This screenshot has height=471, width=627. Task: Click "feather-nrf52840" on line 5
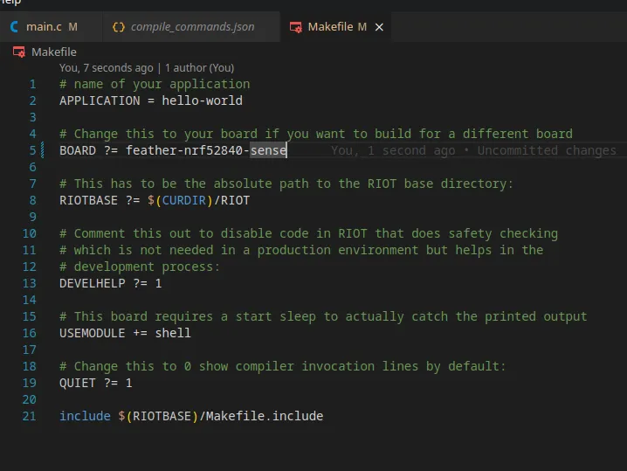coord(184,150)
